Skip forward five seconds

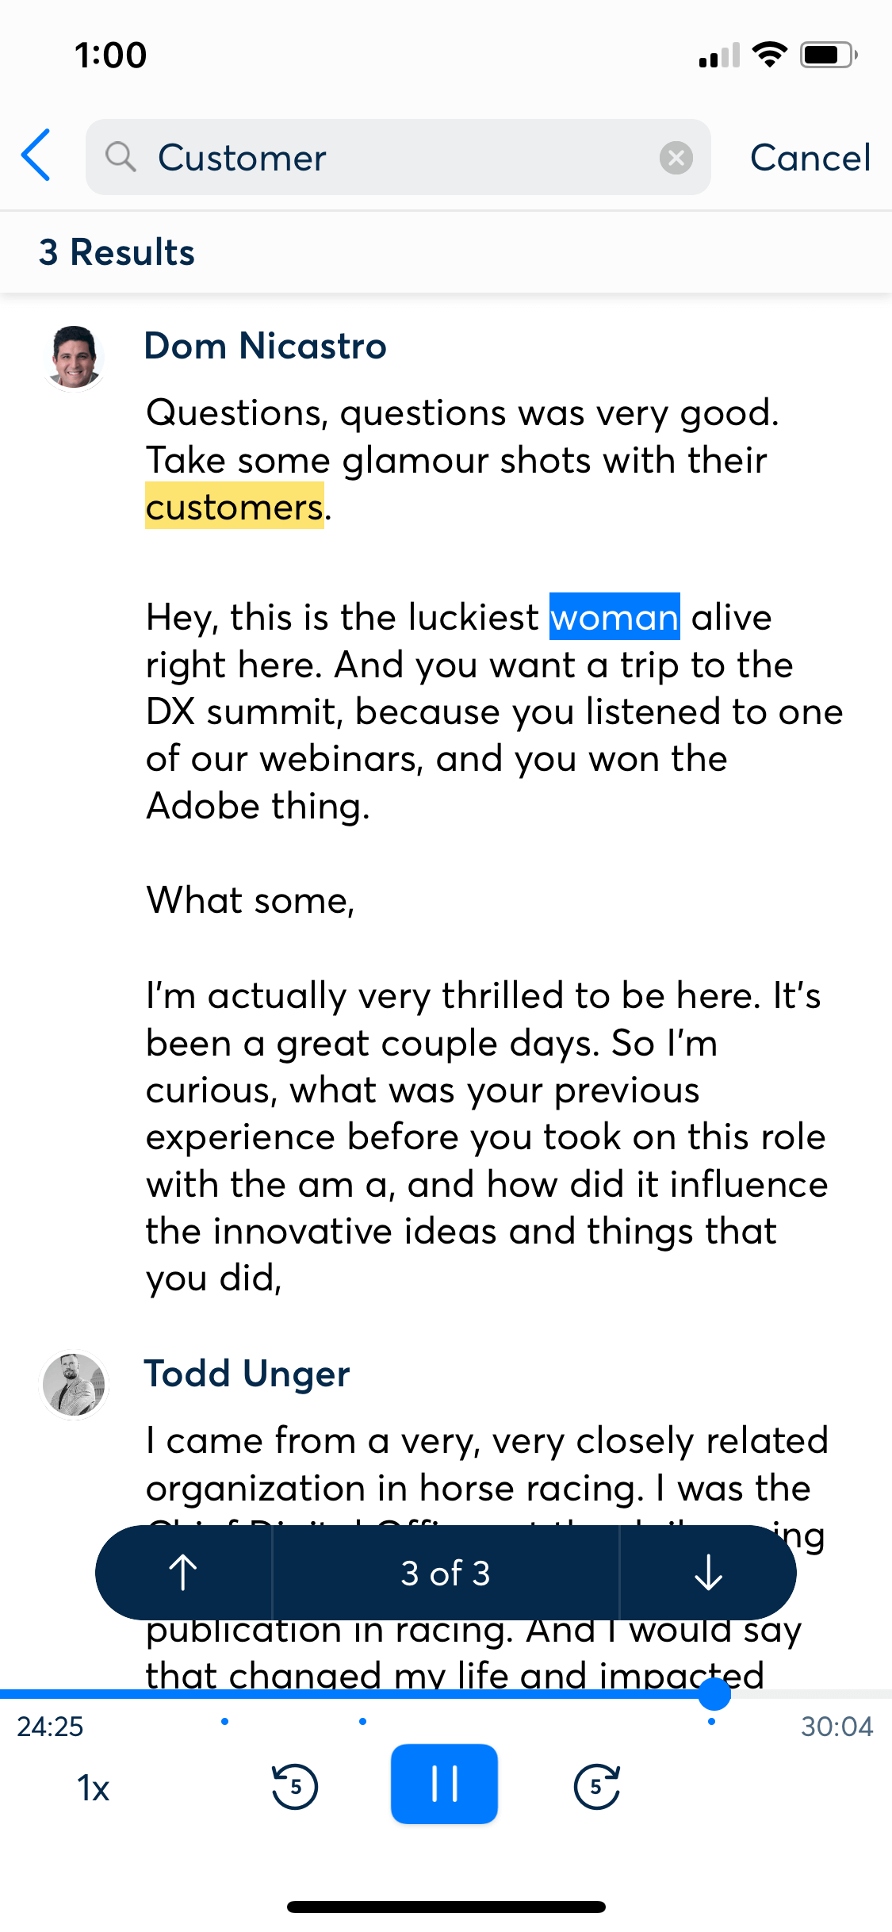[596, 1786]
